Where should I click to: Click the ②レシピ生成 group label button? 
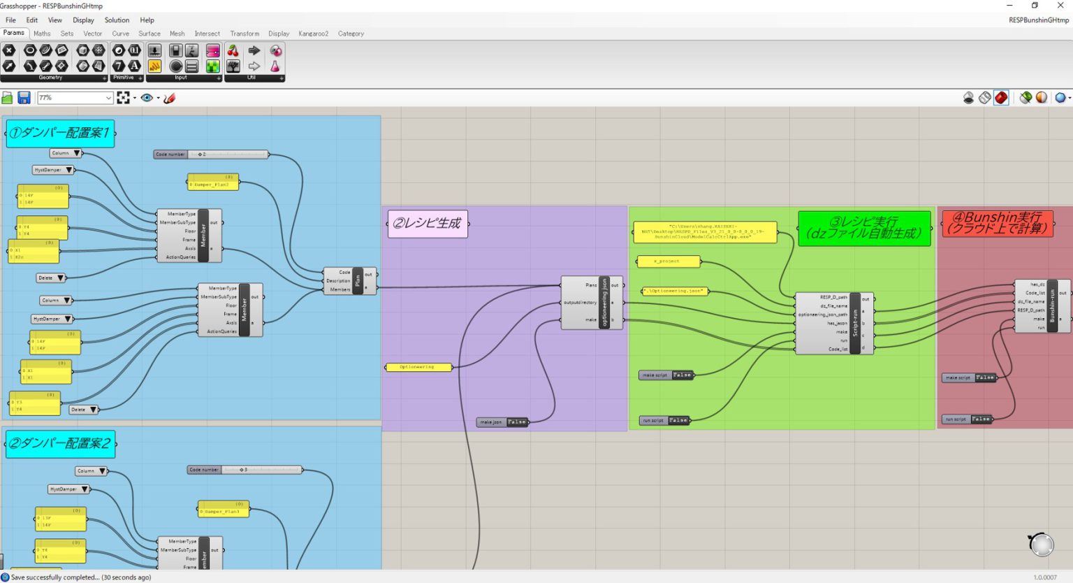[x=428, y=224]
